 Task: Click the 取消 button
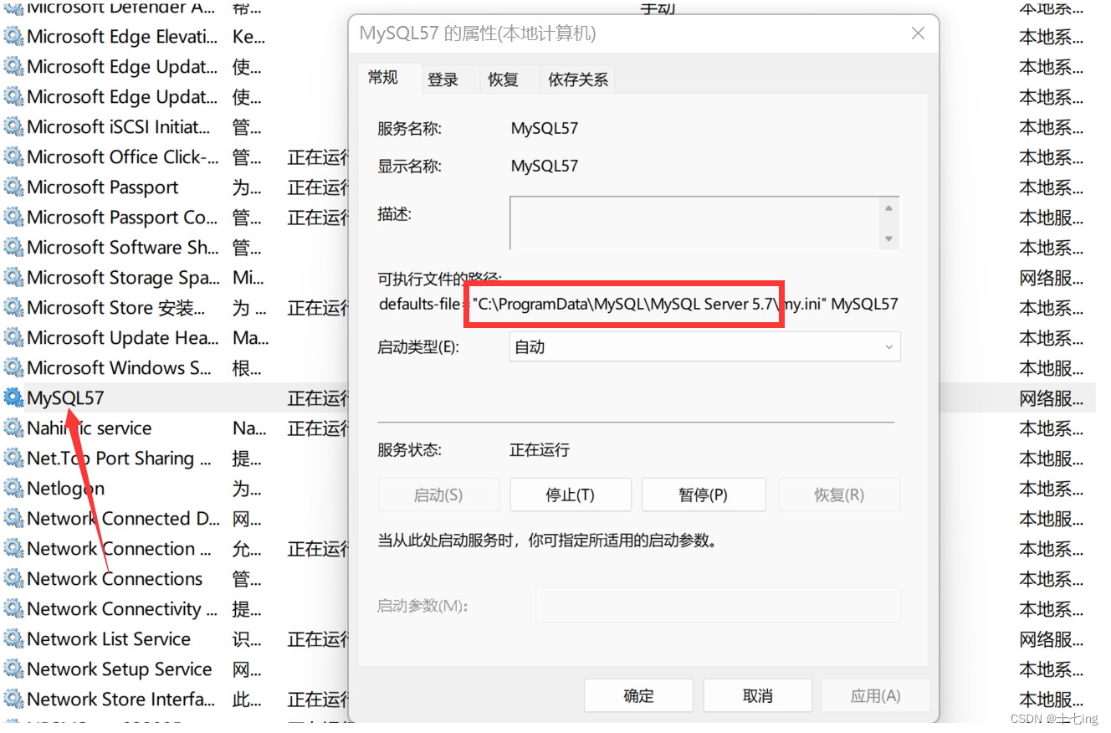click(757, 695)
